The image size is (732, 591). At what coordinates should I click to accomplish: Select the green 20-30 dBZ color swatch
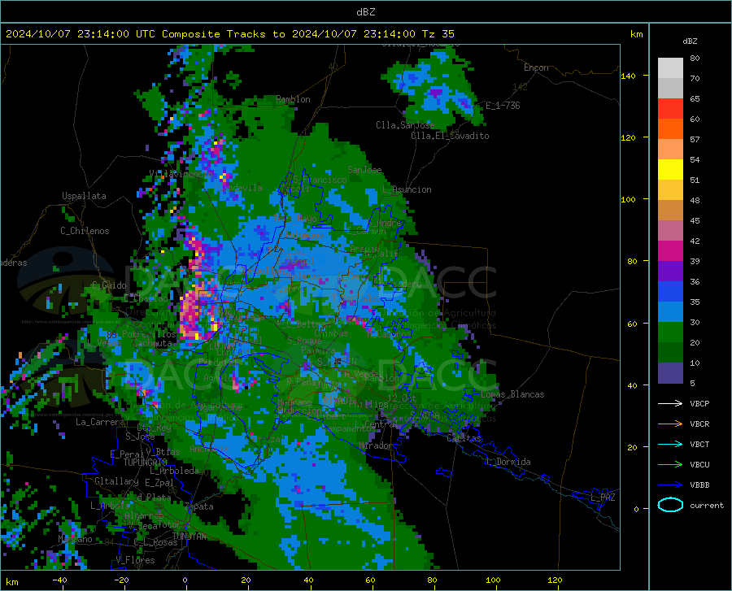670,332
